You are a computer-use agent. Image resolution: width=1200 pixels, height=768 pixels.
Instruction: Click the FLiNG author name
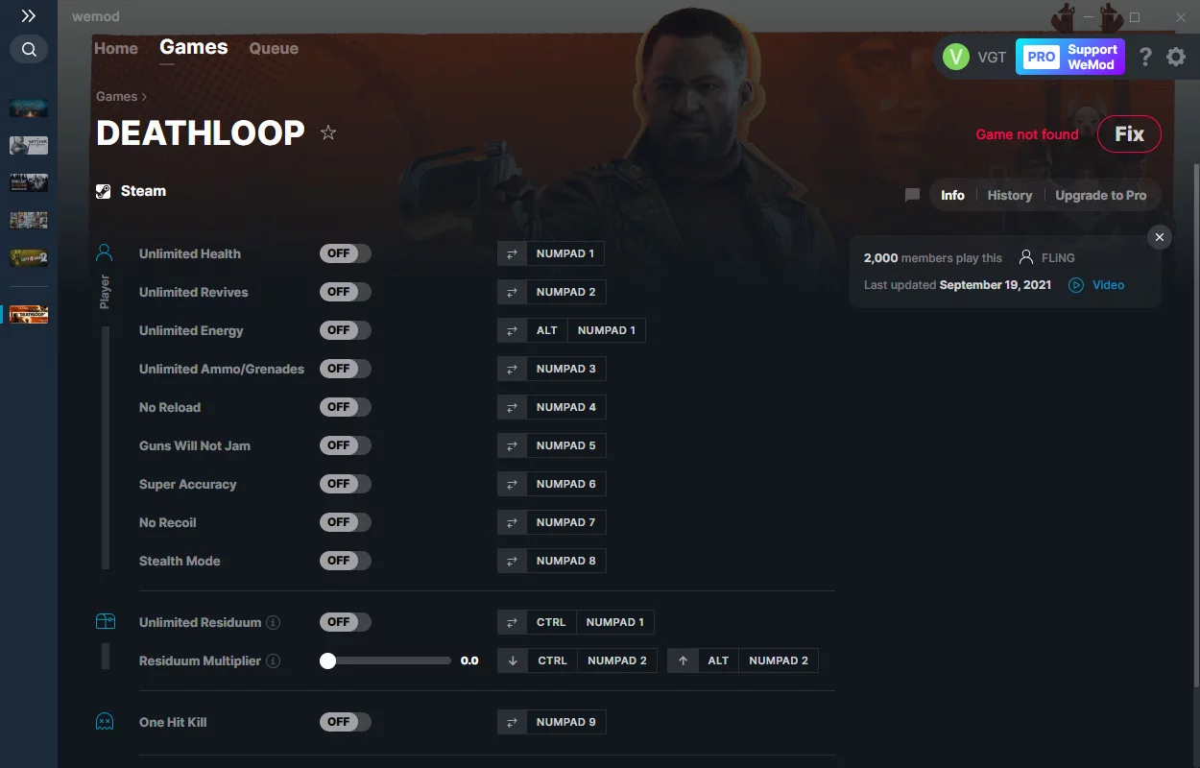1058,257
